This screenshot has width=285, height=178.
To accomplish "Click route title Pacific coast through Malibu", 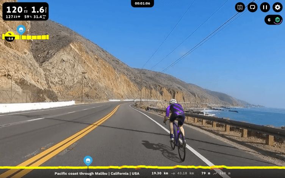I will (81, 173).
